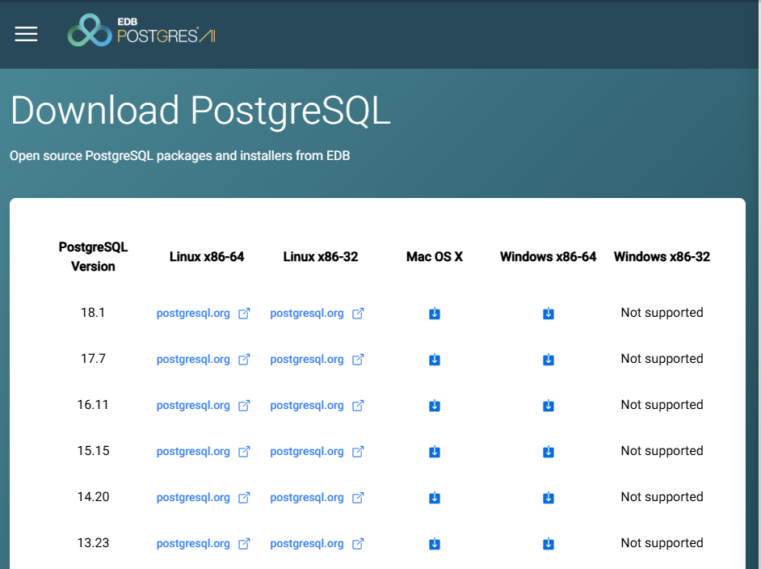Click Not supported in the 18.1 row
This screenshot has height=569, width=761.
pyautogui.click(x=662, y=313)
